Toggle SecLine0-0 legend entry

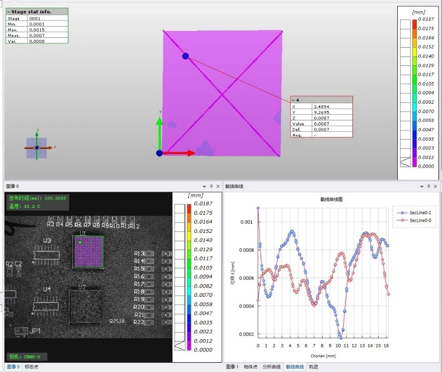coord(413,220)
